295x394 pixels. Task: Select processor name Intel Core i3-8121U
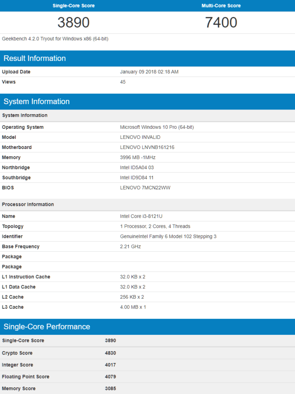coord(141,216)
